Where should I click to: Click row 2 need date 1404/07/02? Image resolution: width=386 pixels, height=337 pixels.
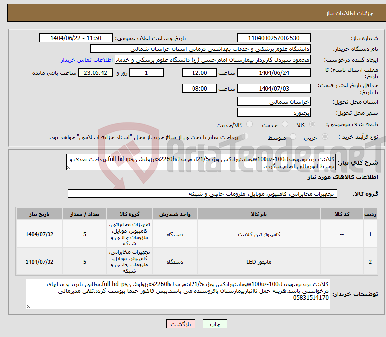[39, 262]
